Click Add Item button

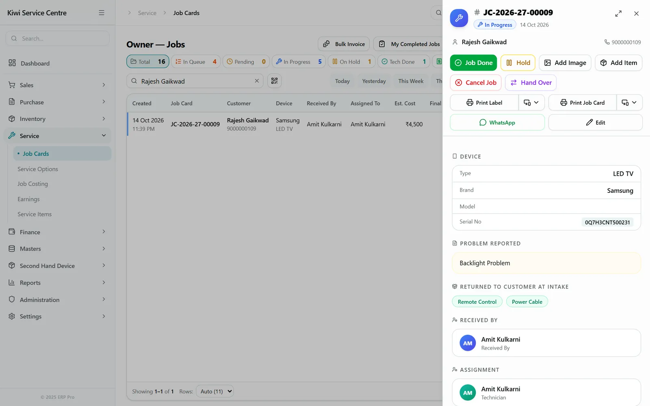(x=619, y=63)
